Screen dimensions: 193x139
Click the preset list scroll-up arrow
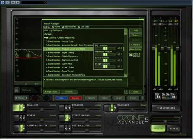(126, 30)
